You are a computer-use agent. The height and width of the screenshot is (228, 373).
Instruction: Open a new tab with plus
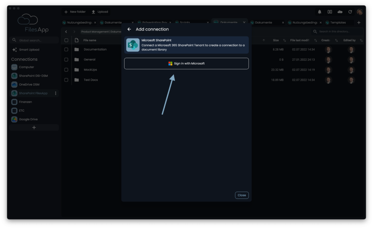(359, 23)
